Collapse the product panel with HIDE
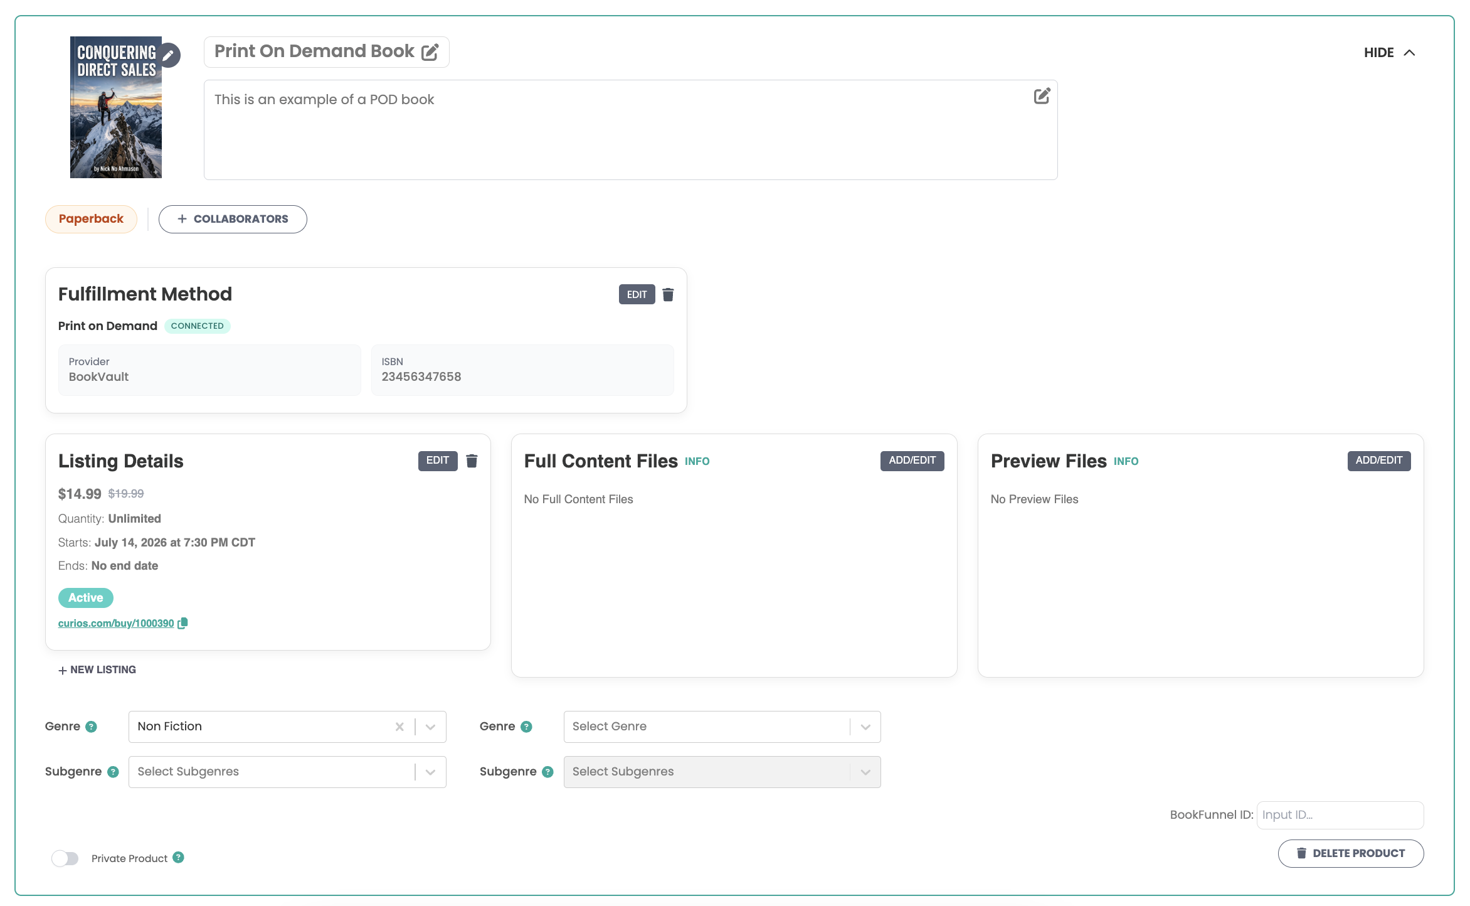 tap(1389, 53)
